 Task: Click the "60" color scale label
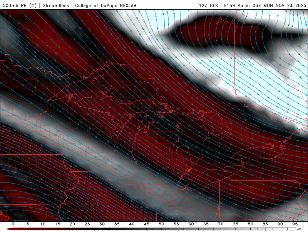pyautogui.click(x=191, y=224)
